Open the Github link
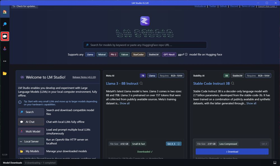This screenshot has height=166, width=280. click(223, 6)
